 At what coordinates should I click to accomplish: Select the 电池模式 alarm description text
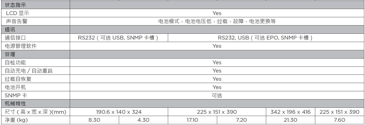217,21
